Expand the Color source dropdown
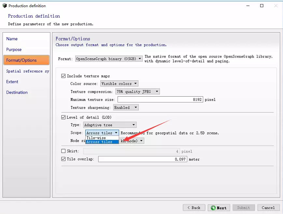283x214 pixels. [119, 84]
